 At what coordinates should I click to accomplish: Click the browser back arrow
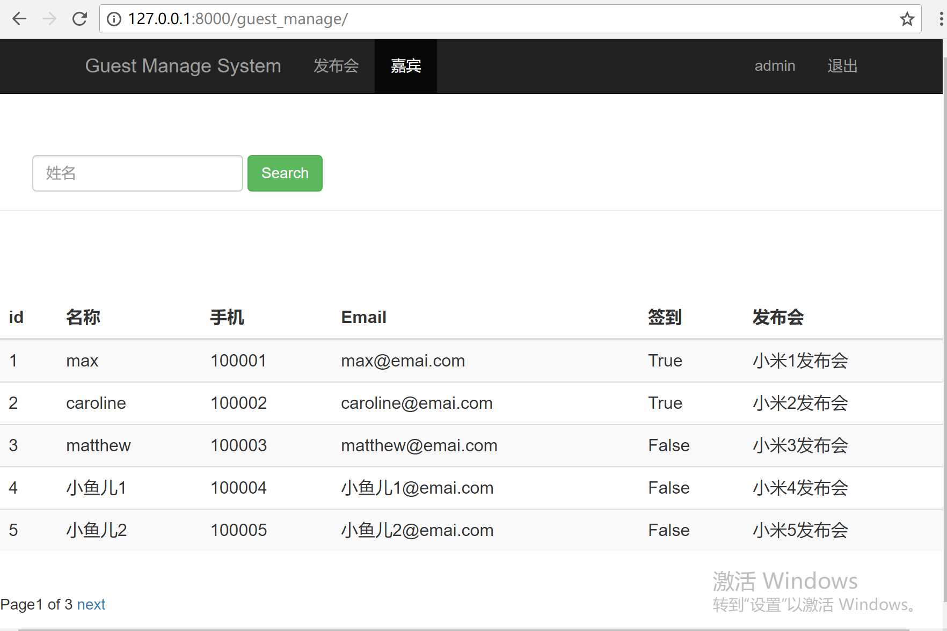click(19, 19)
